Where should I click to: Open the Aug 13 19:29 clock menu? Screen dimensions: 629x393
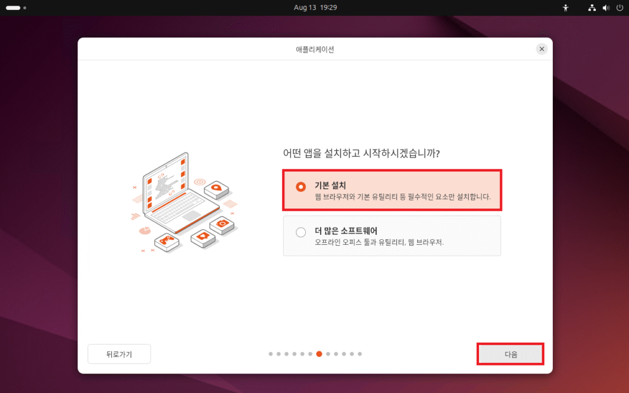[315, 7]
